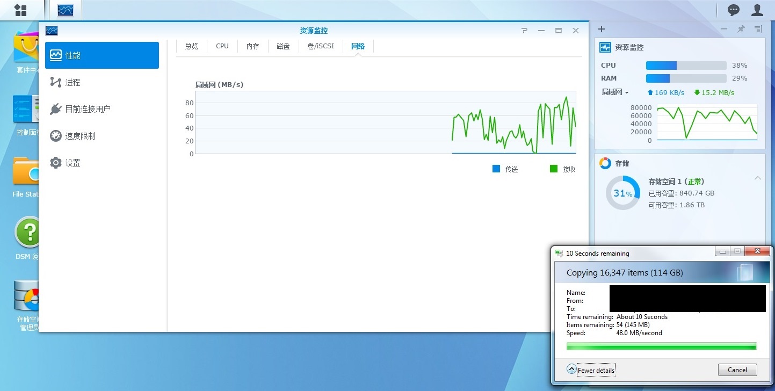
Task: Switch to the CPU tab
Action: point(222,46)
